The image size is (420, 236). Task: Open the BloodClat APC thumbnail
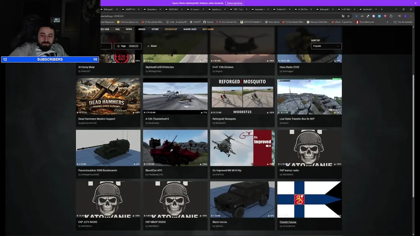pos(175,148)
